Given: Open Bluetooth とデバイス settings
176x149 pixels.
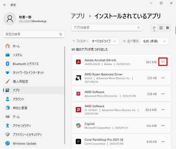Looking at the screenshot, I should coord(34,64).
